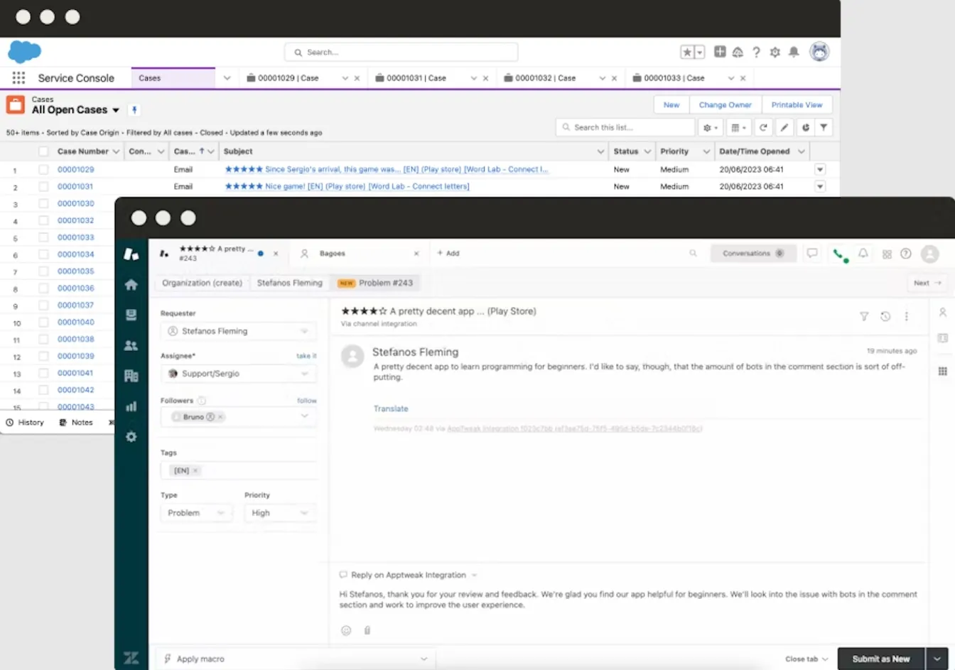
Task: Switch to the 00001029 | Case tab
Action: point(288,78)
